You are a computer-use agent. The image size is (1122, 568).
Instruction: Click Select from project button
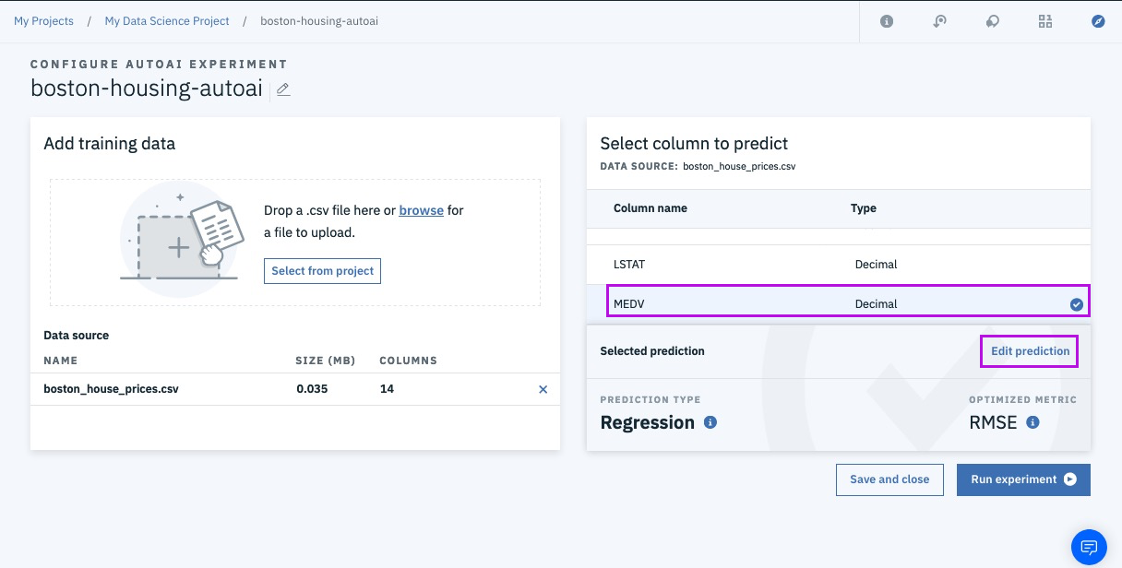click(322, 271)
